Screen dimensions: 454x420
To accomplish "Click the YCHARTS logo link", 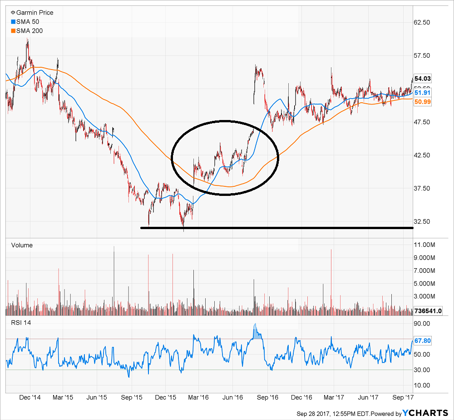I will [425, 413].
